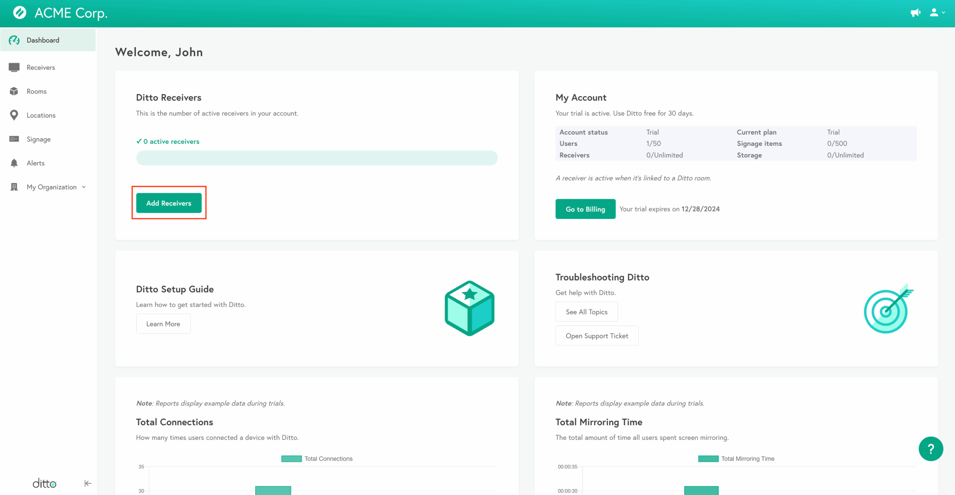This screenshot has height=495, width=955.
Task: Click the Signage icon in sidebar
Action: [x=14, y=139]
